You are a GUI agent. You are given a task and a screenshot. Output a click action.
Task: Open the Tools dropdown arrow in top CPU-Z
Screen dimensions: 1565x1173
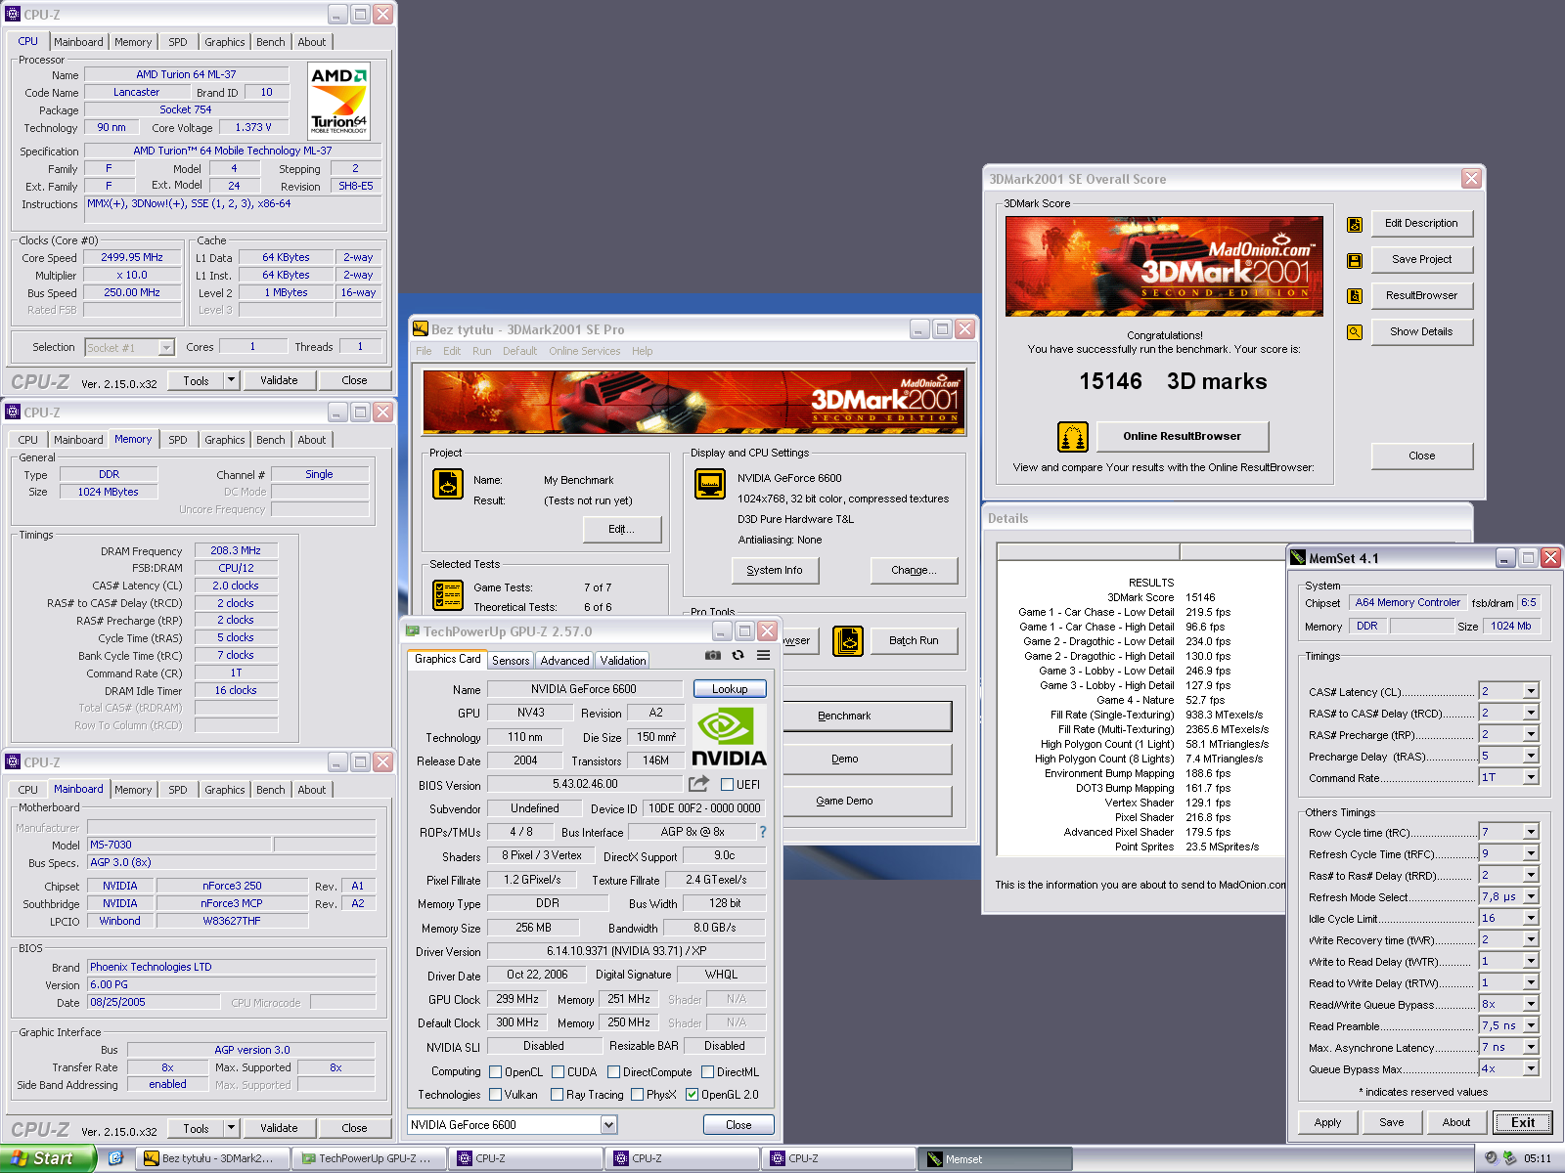point(232,380)
